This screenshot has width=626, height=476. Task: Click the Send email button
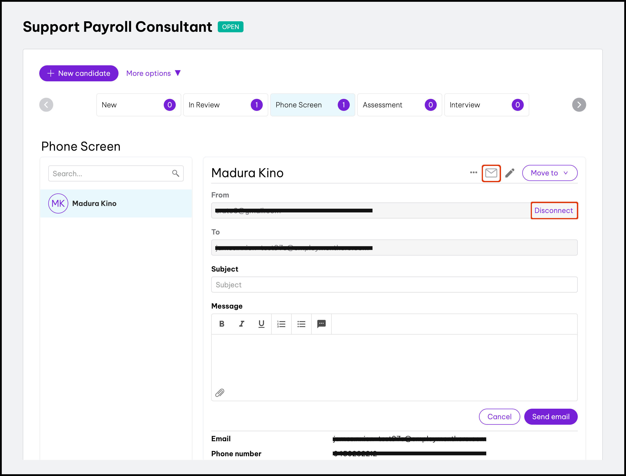pyautogui.click(x=550, y=416)
